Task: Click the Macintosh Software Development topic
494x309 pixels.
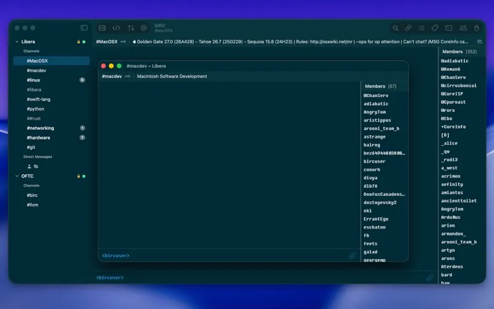Action: tap(172, 76)
